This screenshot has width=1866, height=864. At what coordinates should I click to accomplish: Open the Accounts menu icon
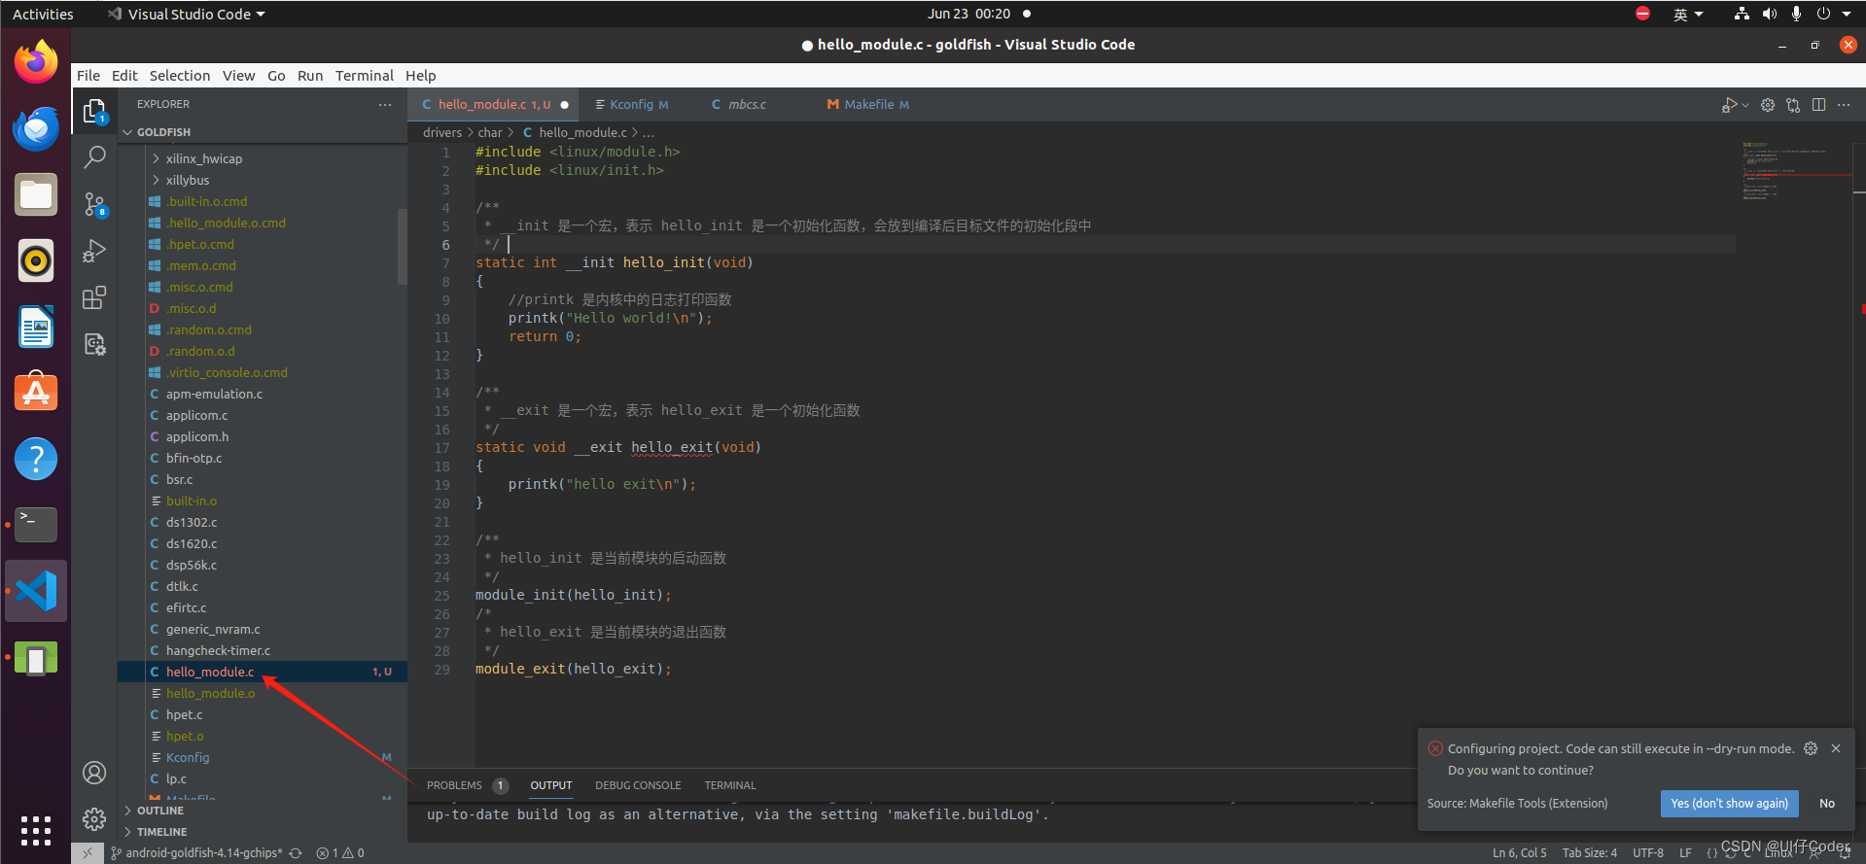tap(94, 773)
